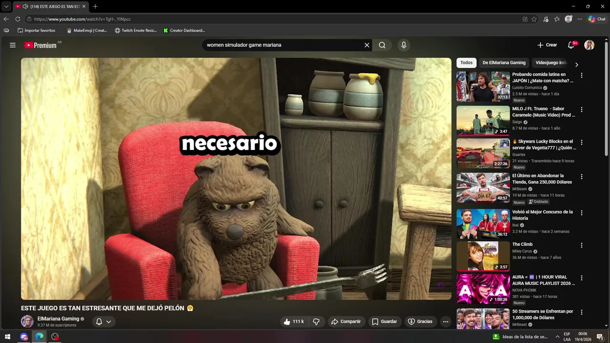The image size is (610, 343).
Task: Open ElMariana Gaming channel avatar
Action: point(27,321)
